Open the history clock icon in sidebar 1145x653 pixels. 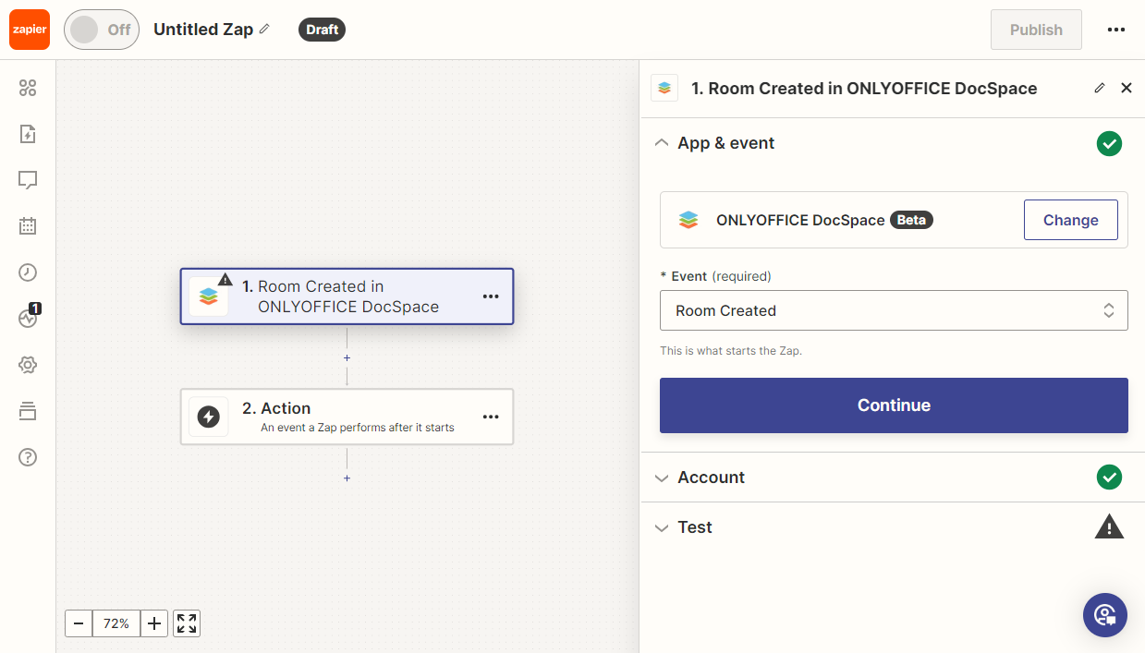28,272
